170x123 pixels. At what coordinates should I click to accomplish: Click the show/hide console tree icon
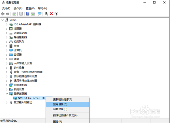[14, 14]
